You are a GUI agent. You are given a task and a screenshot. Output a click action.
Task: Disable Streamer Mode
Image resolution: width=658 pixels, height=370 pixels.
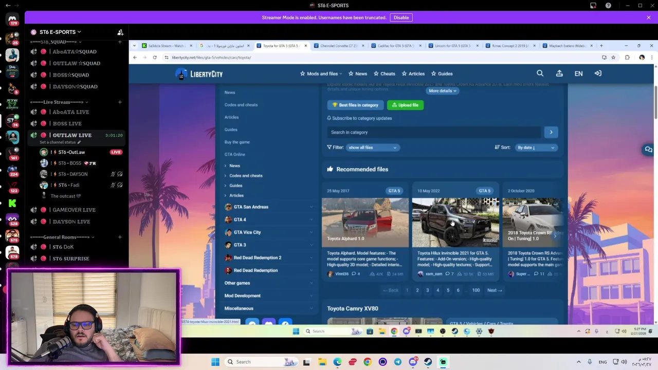click(401, 17)
